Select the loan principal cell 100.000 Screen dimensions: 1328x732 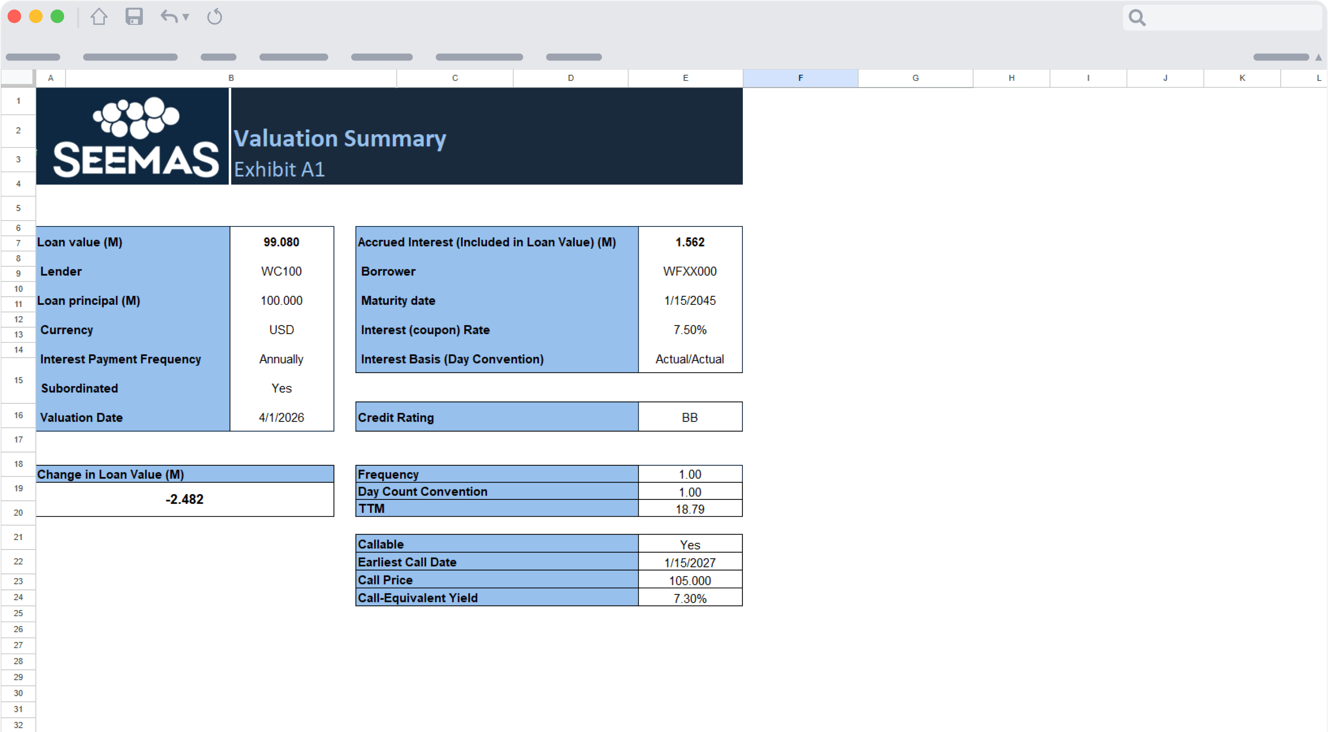click(281, 300)
